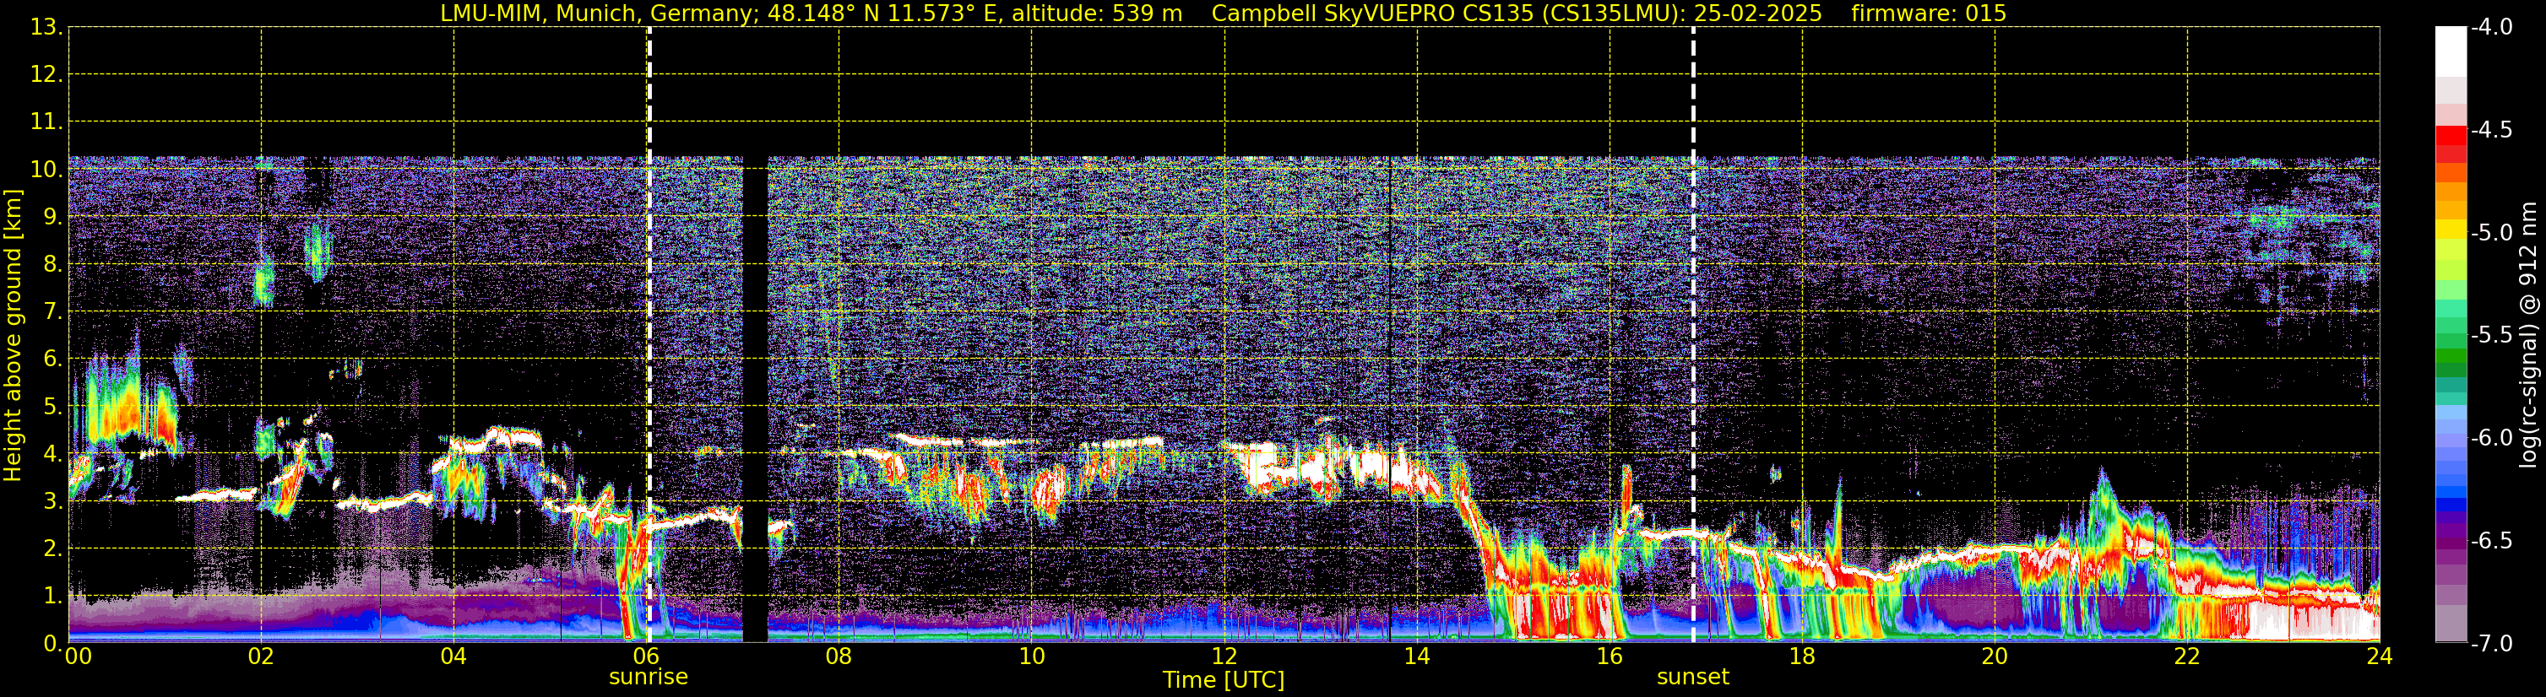
Task: Click the 'log(rc-signal) @ 912 nm' colorbar label
Action: [x=2529, y=336]
